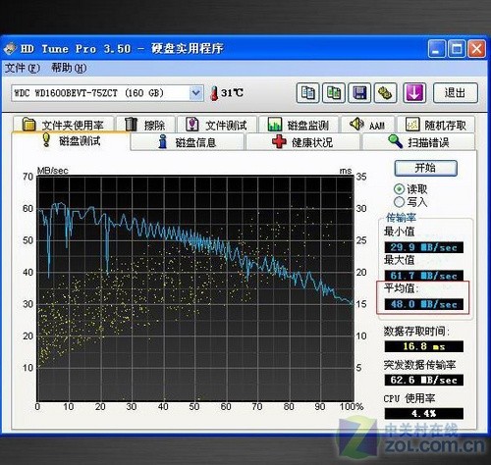Click the copy text to clipboard icon
Image resolution: width=491 pixels, height=465 pixels.
(307, 93)
